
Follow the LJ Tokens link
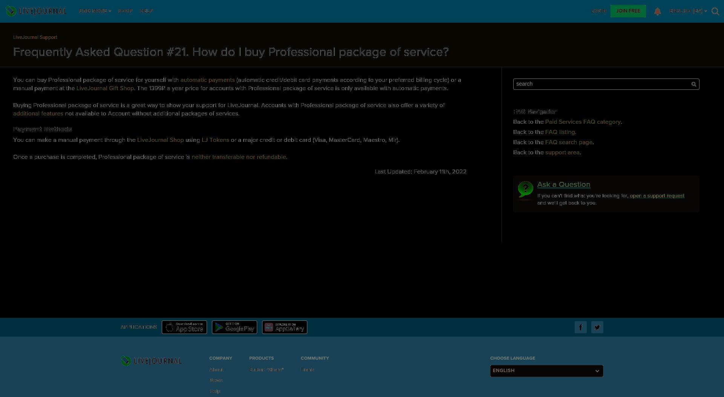tap(215, 140)
